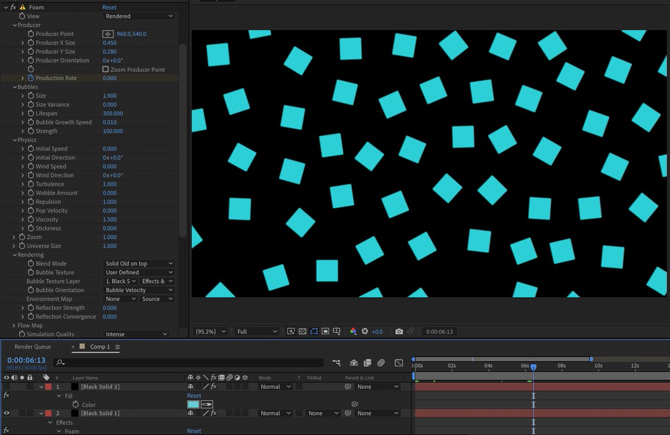Toggle Fill effect fx switch in timeline

click(x=6, y=395)
